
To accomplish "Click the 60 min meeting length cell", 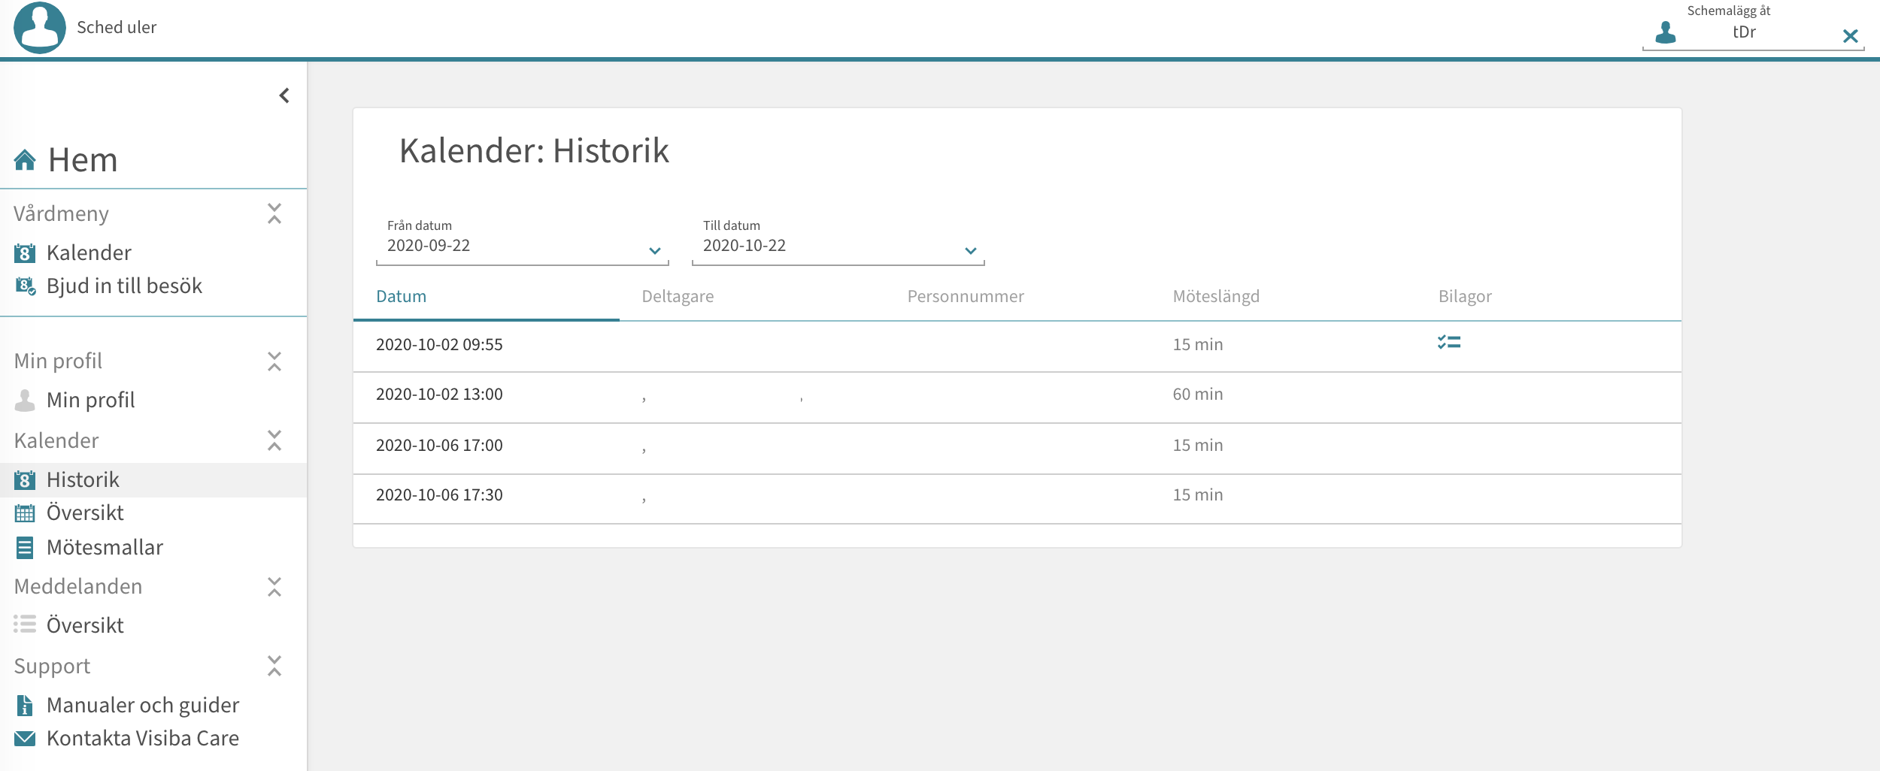I will (1198, 395).
